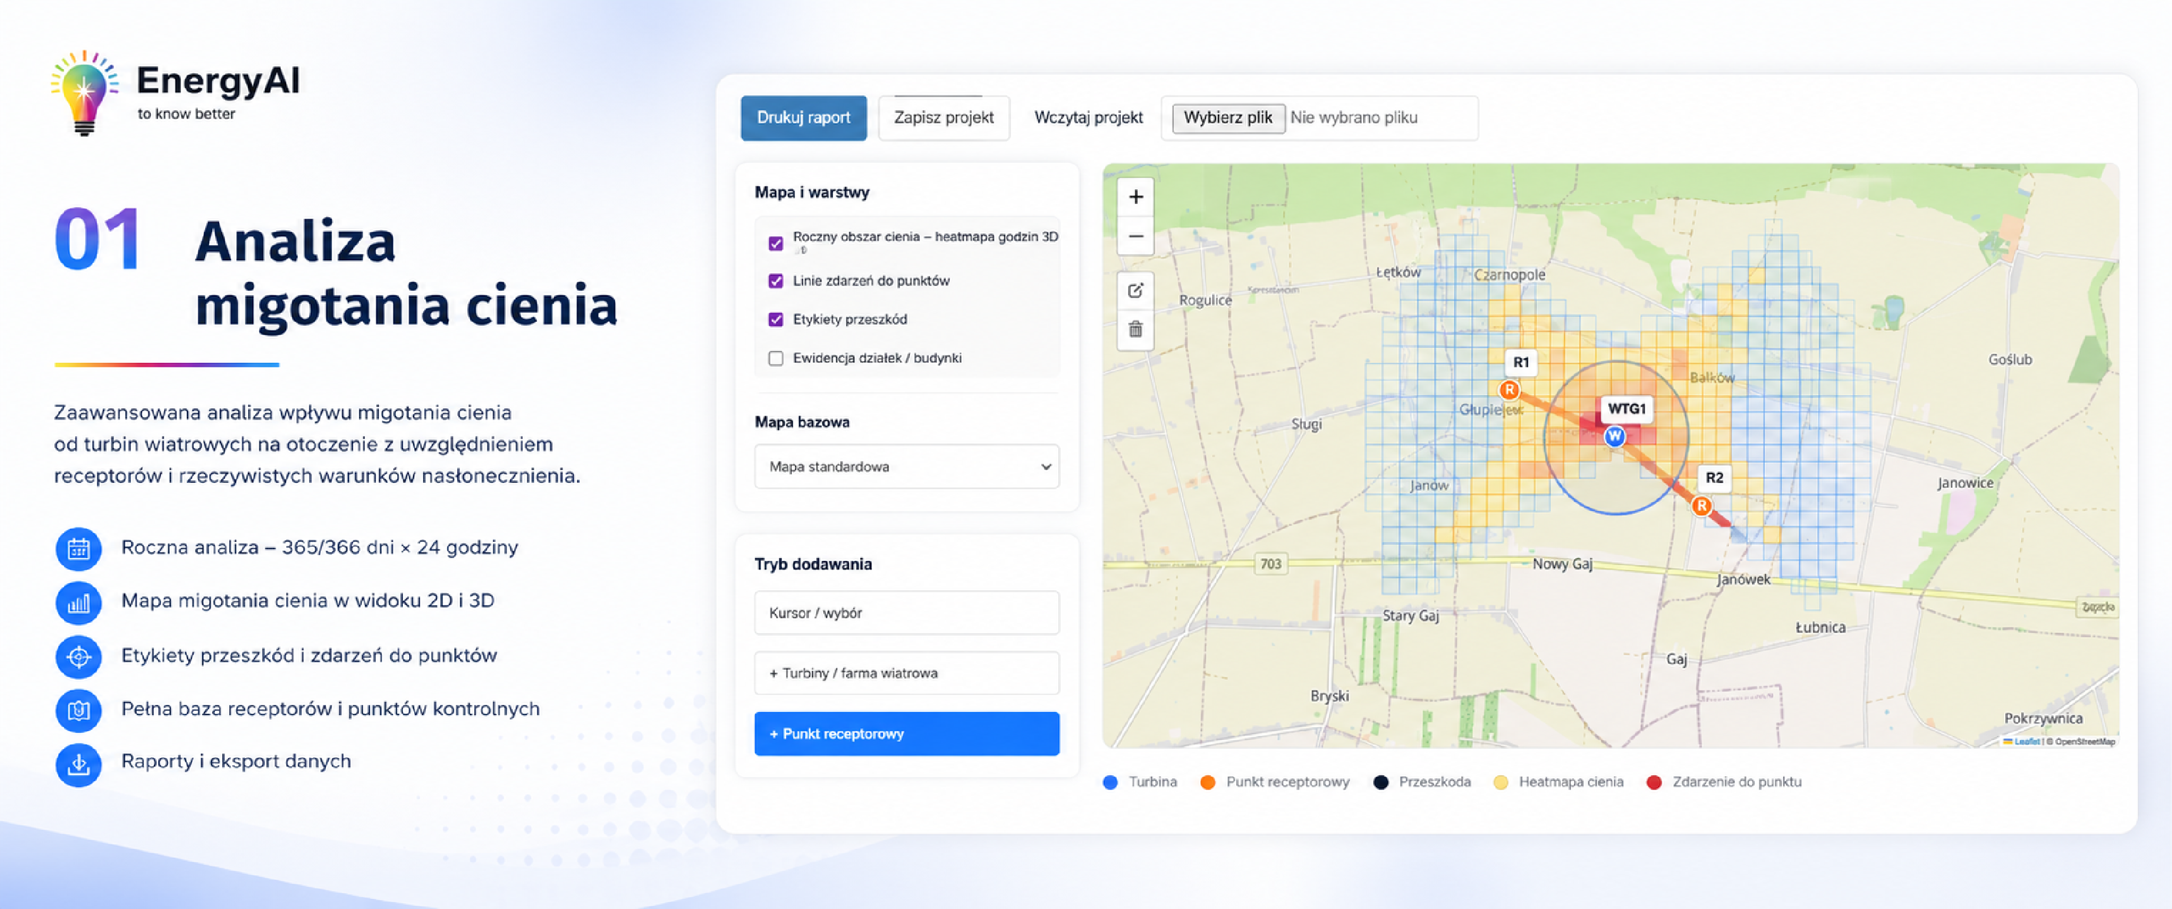
Task: Activate the + Punkt receptorowy option
Action: coord(907,734)
